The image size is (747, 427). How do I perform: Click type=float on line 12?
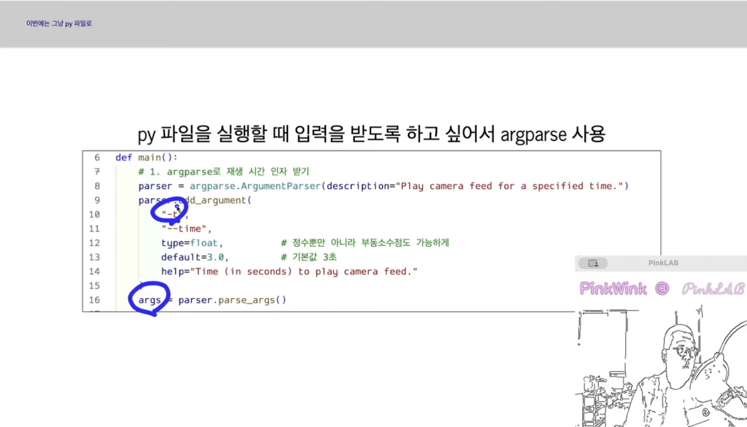click(x=189, y=243)
